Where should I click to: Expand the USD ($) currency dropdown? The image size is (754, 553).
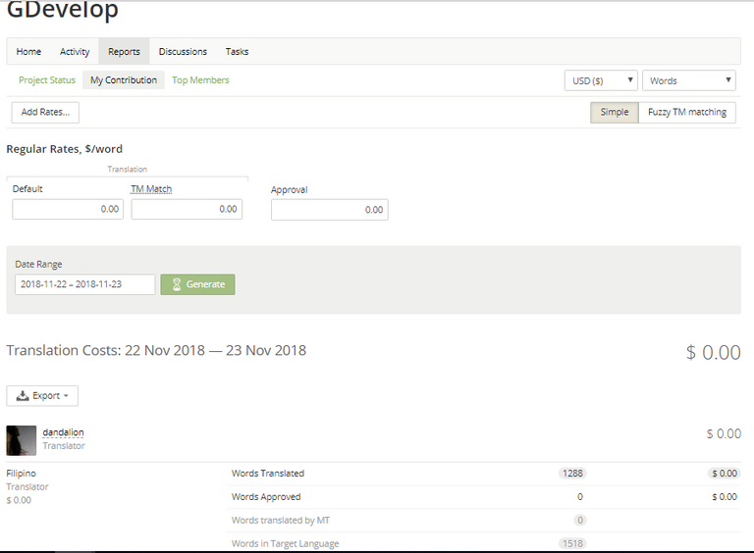(601, 80)
